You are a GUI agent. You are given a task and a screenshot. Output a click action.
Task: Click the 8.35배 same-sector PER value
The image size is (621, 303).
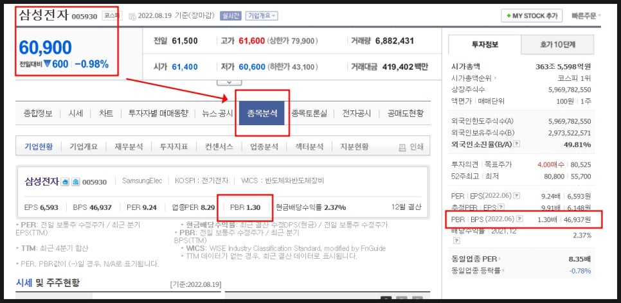[x=579, y=259]
